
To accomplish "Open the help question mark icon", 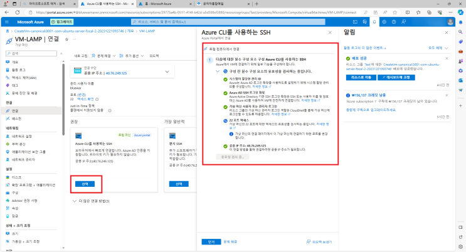I will pos(394,22).
